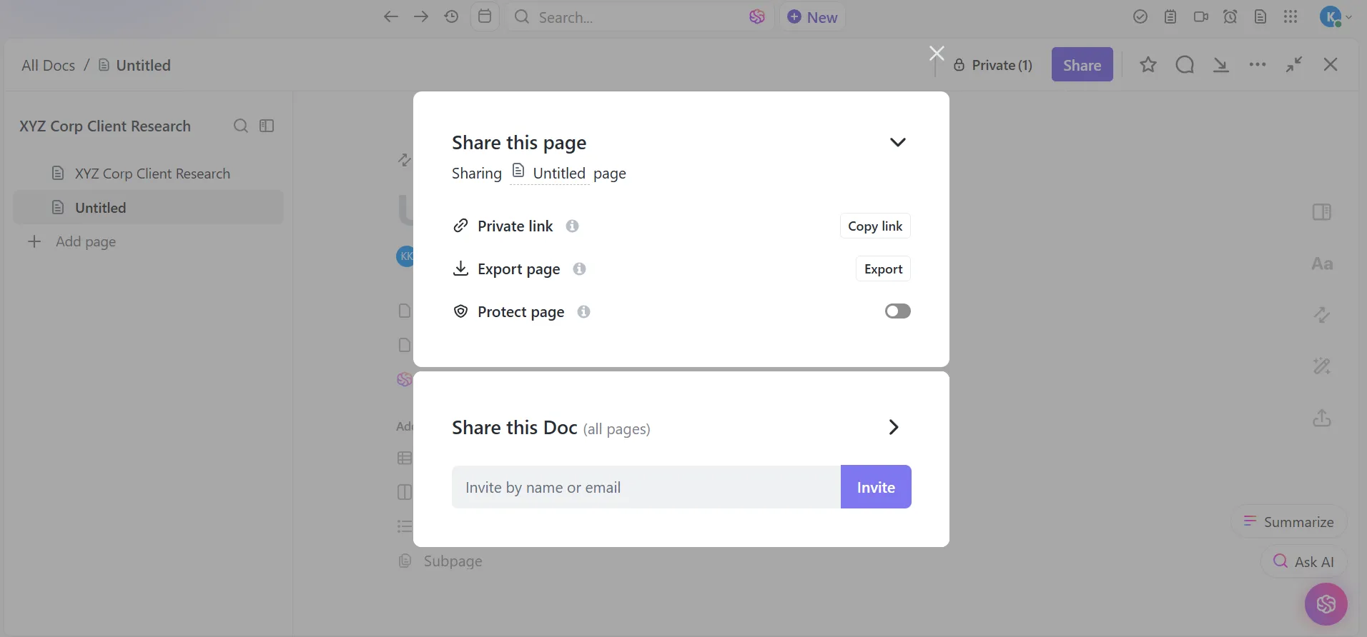
Task: Select XYZ Corp Client Research page
Action: pos(149,174)
